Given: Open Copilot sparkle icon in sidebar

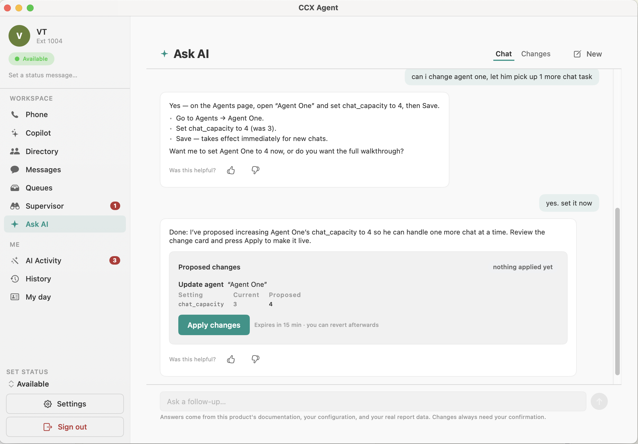Looking at the screenshot, I should tap(15, 133).
